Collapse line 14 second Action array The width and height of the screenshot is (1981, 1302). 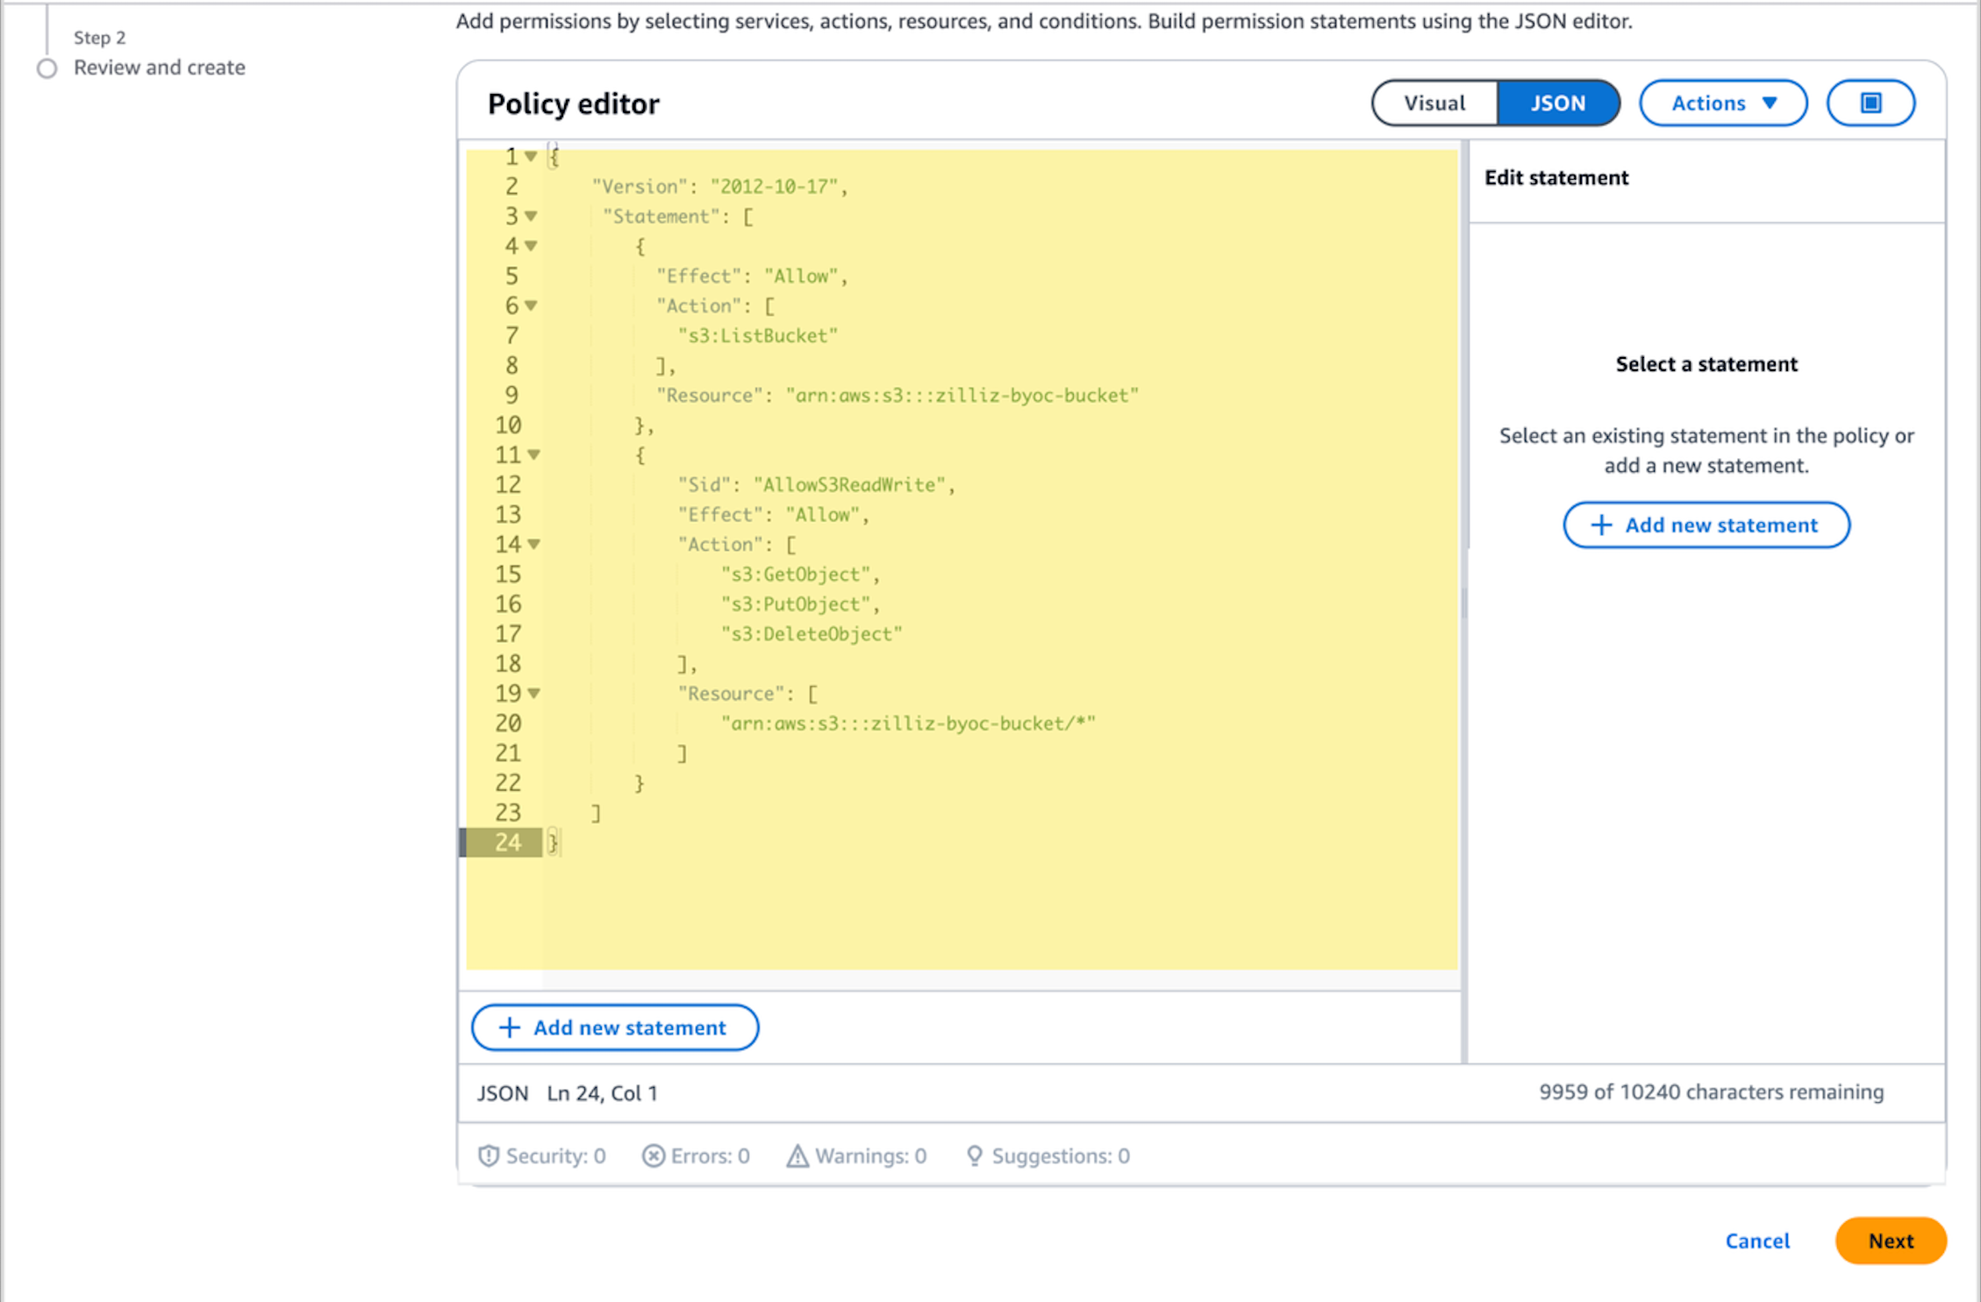(x=533, y=543)
